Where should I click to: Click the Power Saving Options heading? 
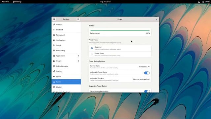(97, 61)
